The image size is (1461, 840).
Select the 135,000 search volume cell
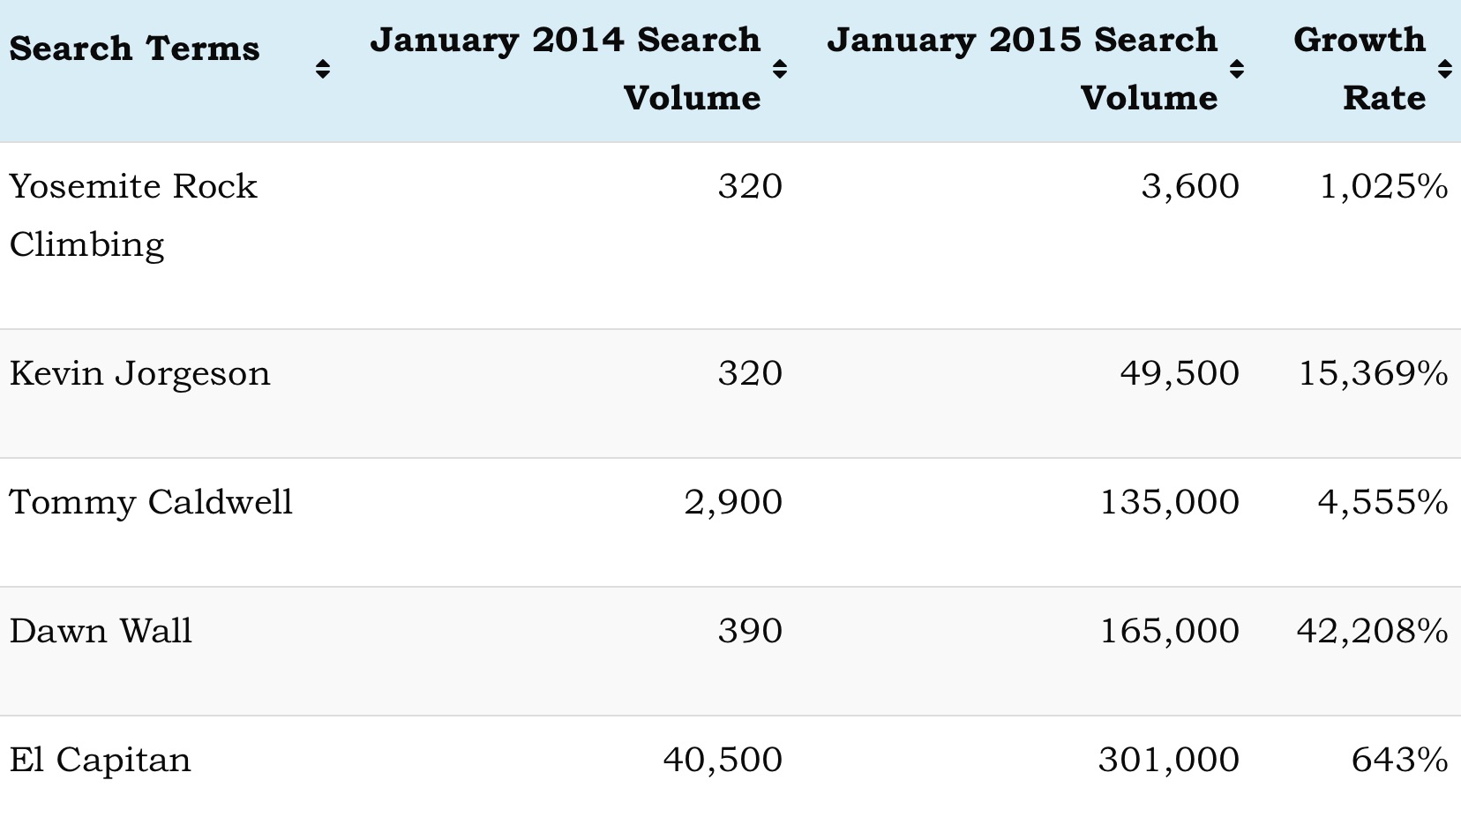tap(1170, 502)
